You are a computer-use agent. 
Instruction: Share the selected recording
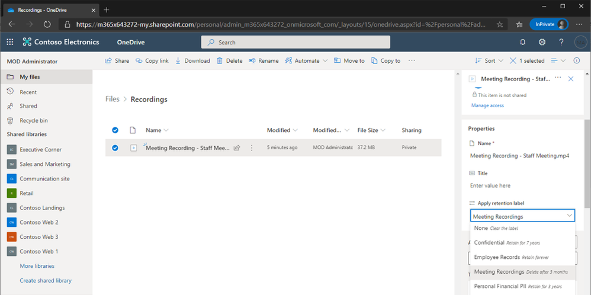pyautogui.click(x=117, y=61)
